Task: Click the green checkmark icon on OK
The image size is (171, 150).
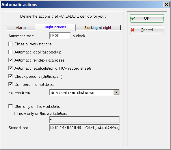Action: tap(133, 18)
